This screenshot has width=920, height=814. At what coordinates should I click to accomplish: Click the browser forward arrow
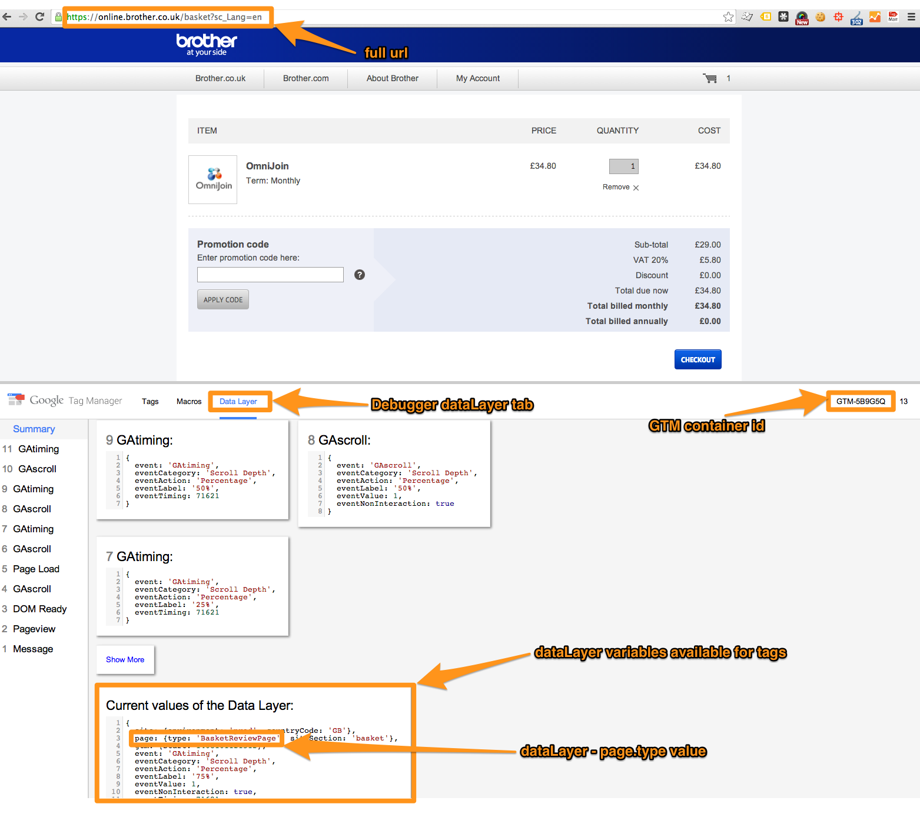(x=24, y=16)
